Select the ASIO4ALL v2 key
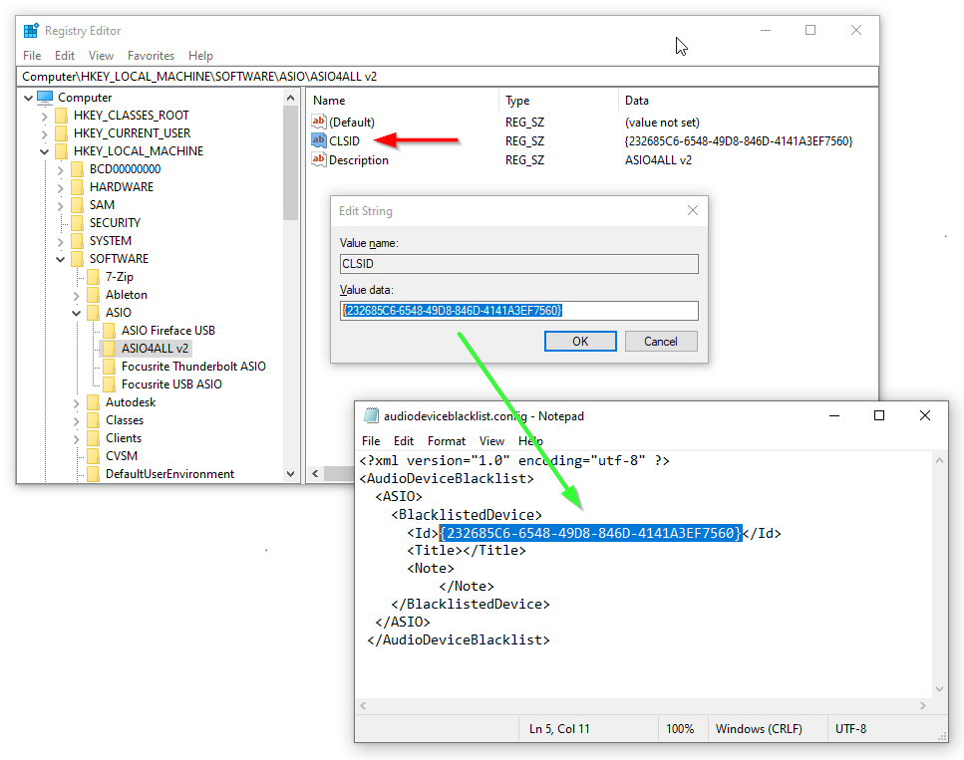 click(155, 349)
